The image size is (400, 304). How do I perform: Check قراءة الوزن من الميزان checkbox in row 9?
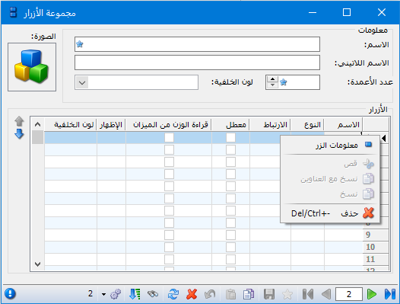[169, 235]
